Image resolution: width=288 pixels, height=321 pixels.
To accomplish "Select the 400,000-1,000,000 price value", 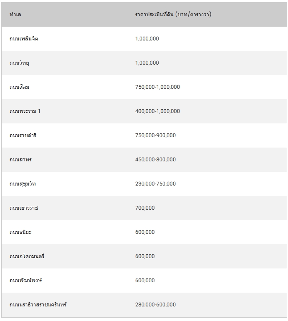I will click(x=157, y=111).
